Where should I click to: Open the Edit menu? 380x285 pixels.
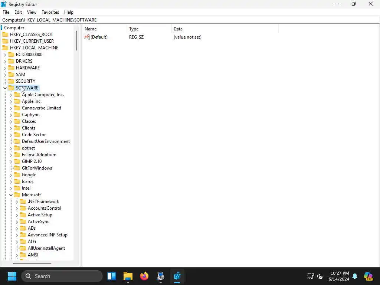(18, 12)
